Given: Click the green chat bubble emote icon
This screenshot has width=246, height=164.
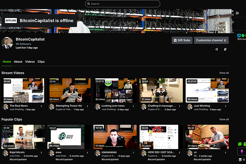Looking at the screenshot, I should [240, 143].
